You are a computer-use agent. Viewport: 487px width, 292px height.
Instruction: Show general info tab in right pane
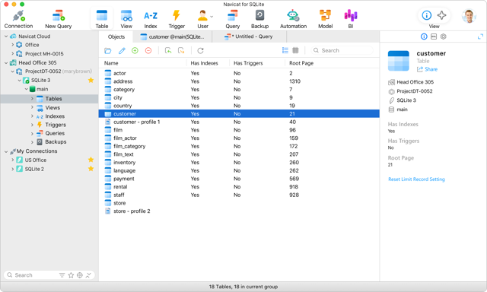point(424,36)
